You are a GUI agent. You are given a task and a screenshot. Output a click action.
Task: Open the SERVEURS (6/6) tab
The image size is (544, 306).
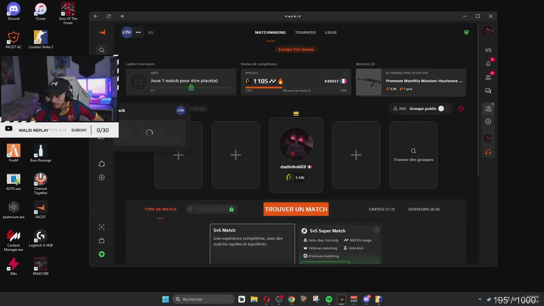click(x=424, y=209)
